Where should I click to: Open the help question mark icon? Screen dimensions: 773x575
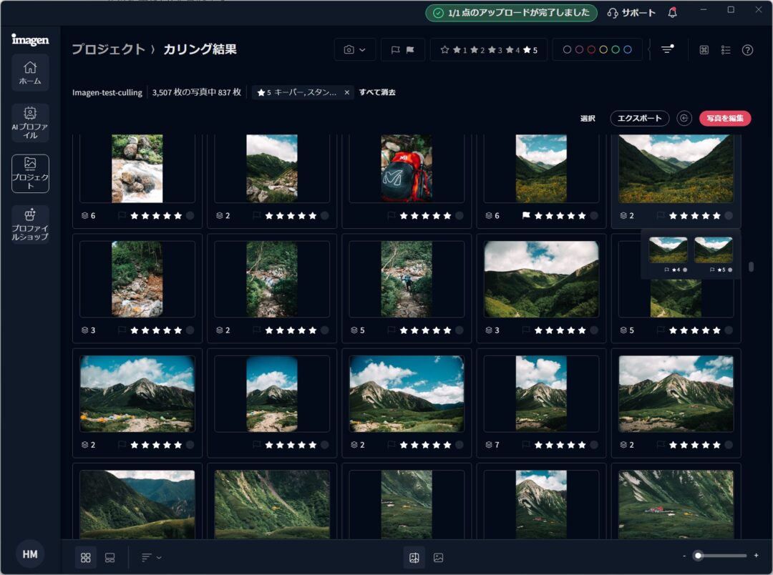pos(747,50)
